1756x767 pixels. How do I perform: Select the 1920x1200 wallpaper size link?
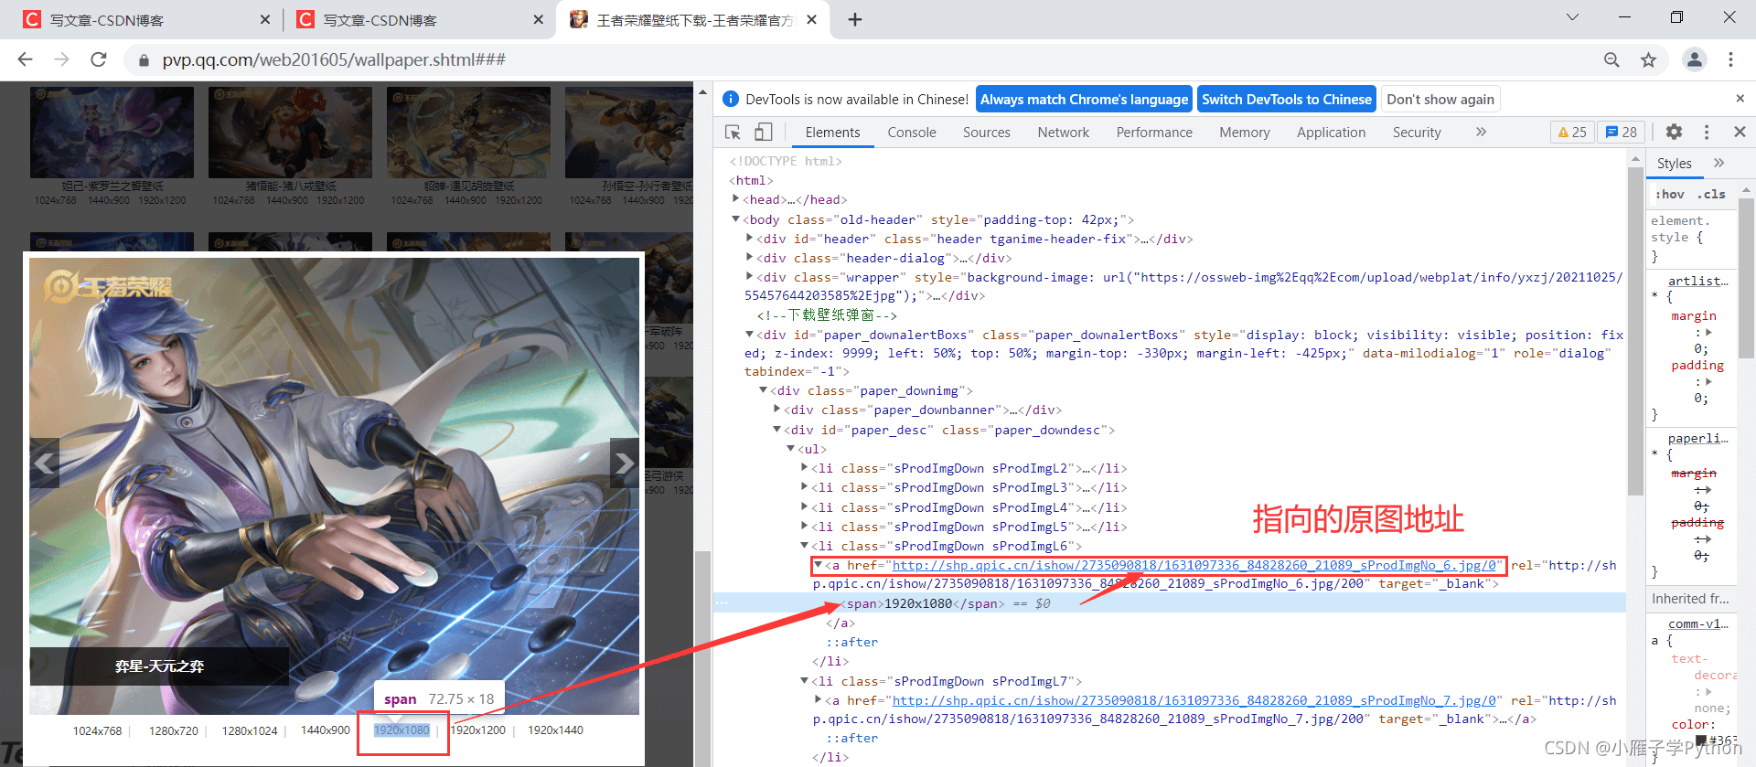(x=478, y=730)
